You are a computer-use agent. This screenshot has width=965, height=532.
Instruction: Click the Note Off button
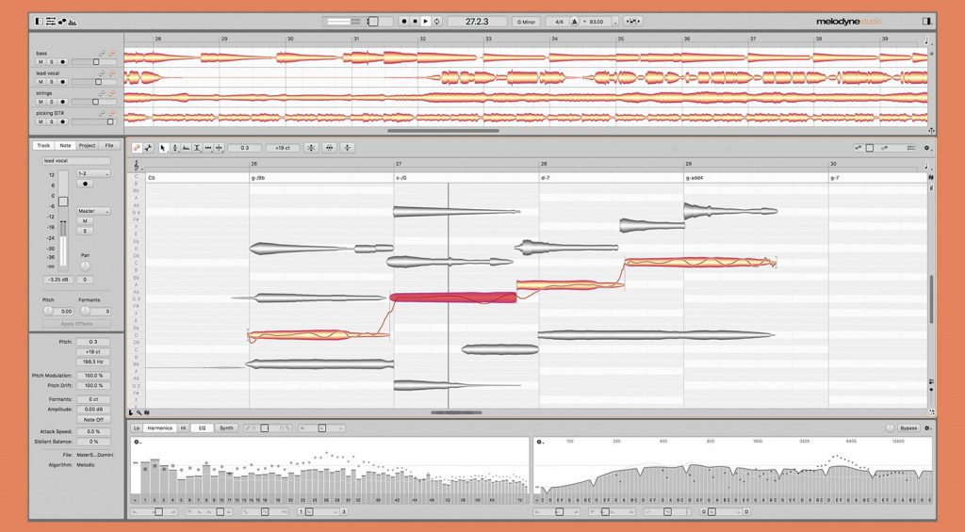tap(92, 420)
